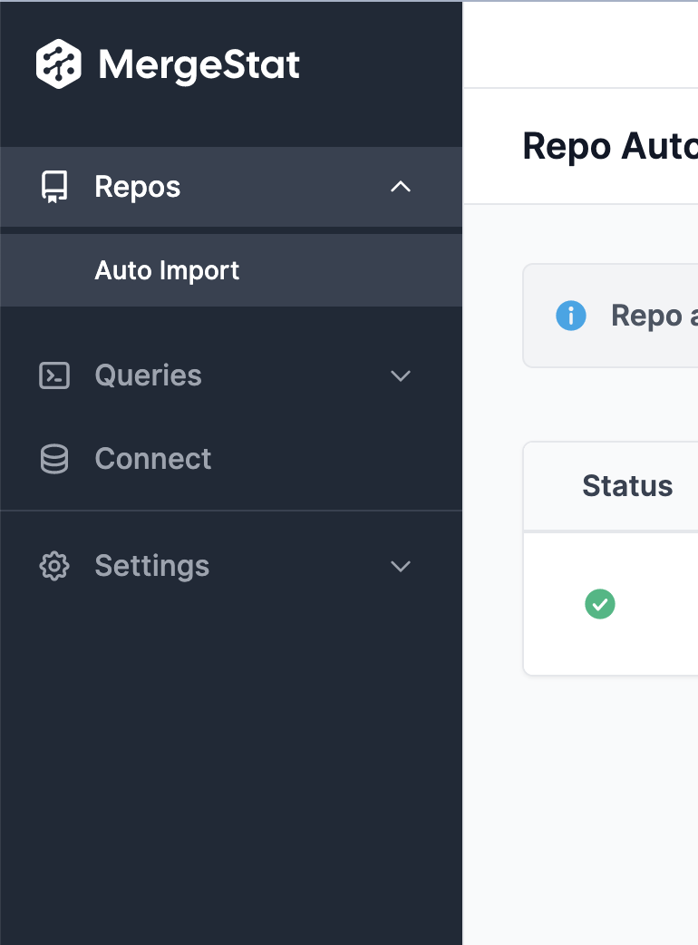698x945 pixels.
Task: Click the MergeStat hexagon logo icon
Action: coord(57,63)
